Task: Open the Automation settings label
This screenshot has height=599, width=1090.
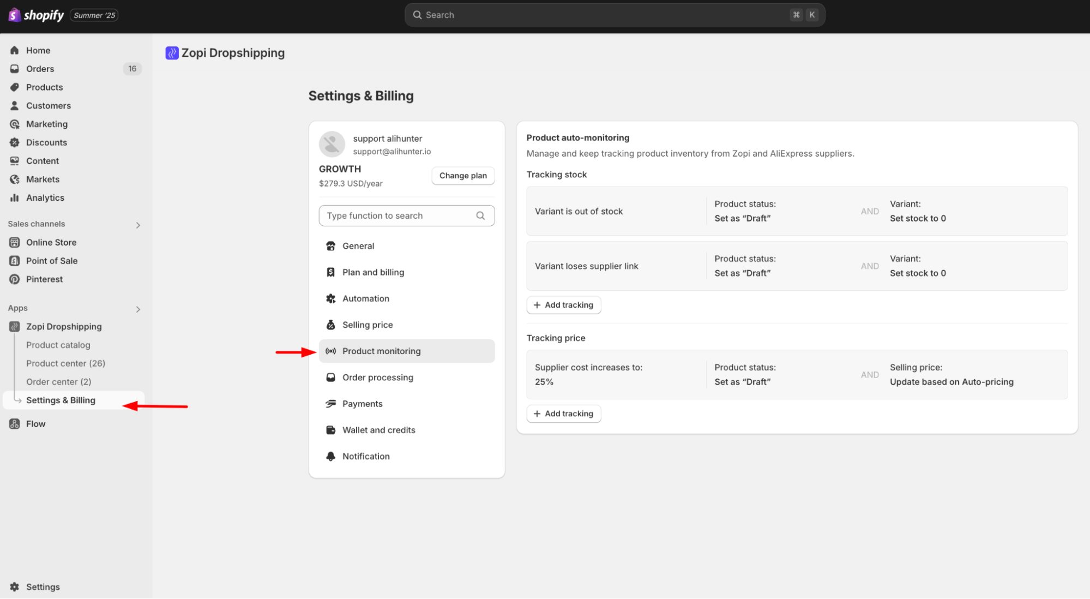Action: [x=366, y=298]
